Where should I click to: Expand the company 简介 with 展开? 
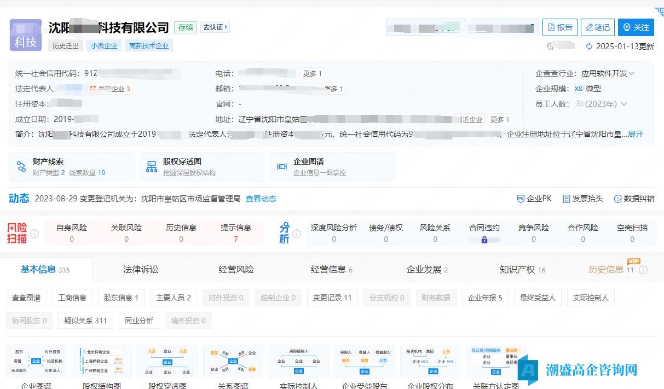(636, 134)
